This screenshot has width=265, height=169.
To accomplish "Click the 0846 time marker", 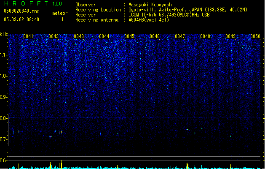I will coord(155,36).
